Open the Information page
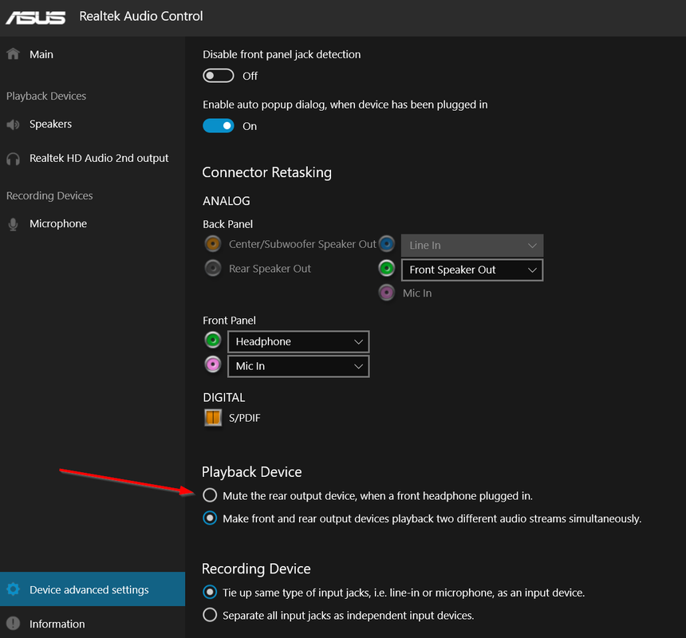 pyautogui.click(x=93, y=624)
